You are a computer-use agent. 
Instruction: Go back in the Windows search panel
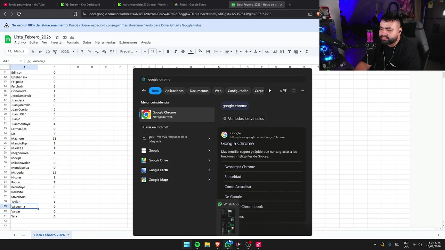144,91
